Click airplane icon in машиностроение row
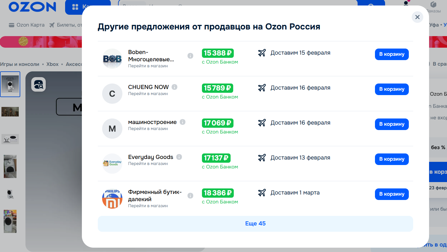The image size is (447, 252). click(x=262, y=123)
